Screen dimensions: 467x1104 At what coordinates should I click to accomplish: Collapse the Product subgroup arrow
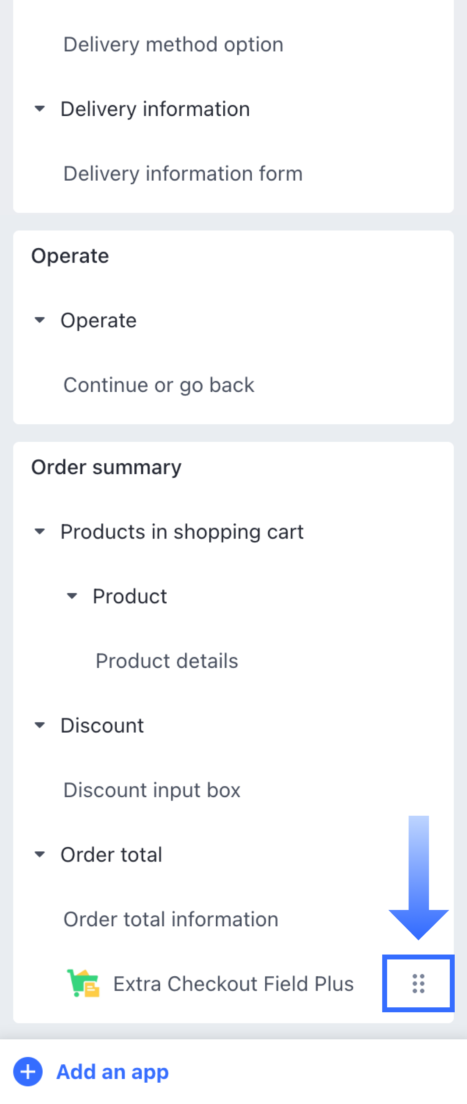72,596
